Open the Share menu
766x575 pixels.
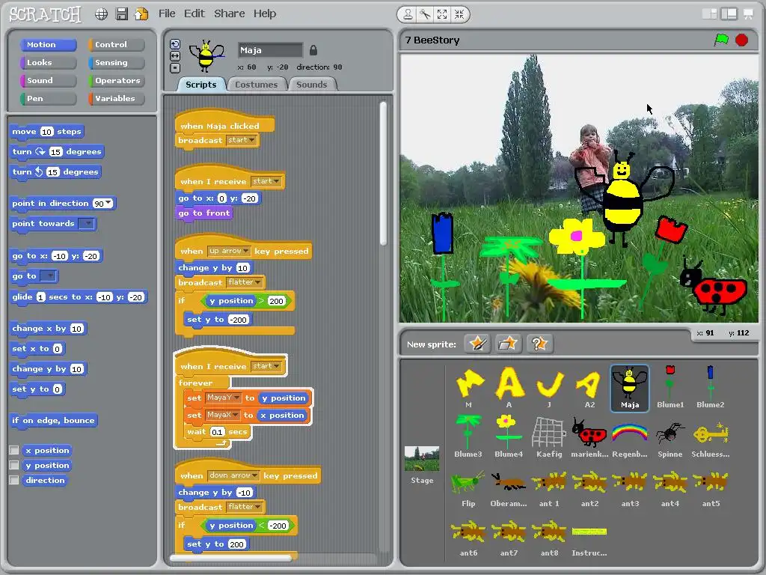[x=229, y=13]
